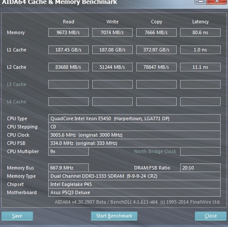This screenshot has height=227, width=228.
Task: Click the empty L4 Cache Latency field
Action: (200, 102)
